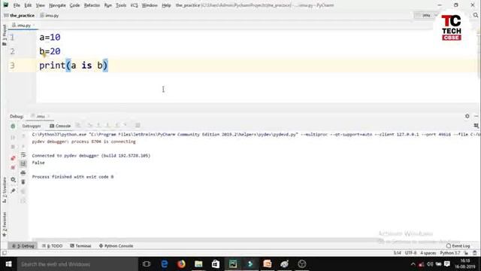
Task: Open the Python Console tool window
Action: pyautogui.click(x=116, y=246)
